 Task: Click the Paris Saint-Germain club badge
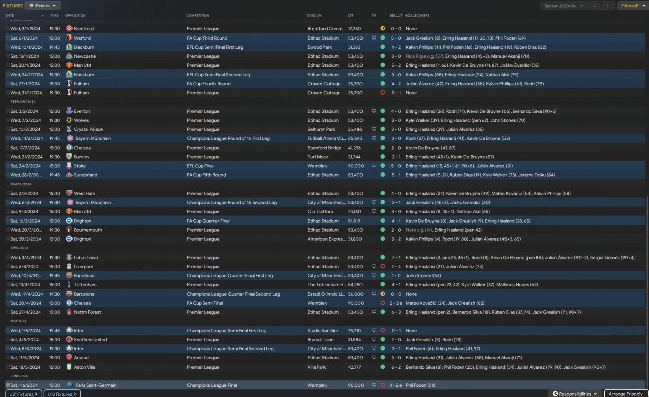[70, 385]
